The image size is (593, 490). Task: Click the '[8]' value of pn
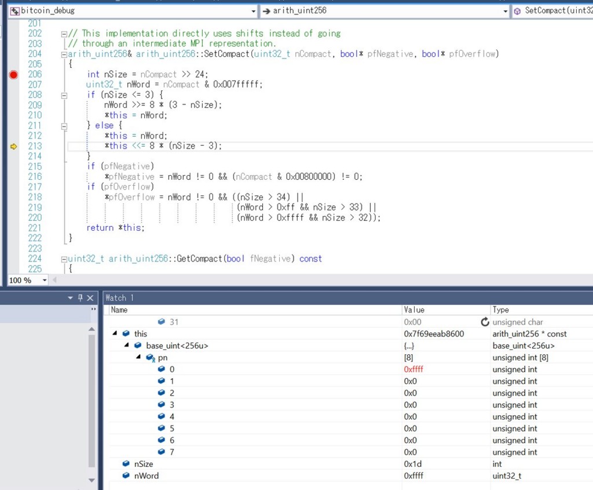[408, 357]
